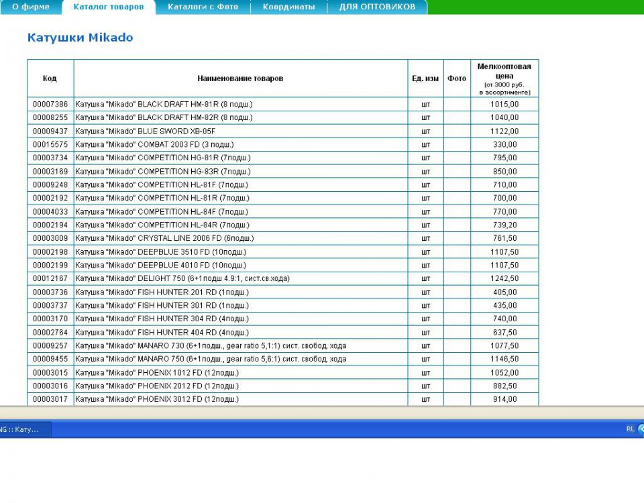644x503 pixels.
Task: Open the 'О фирме' tab
Action: pyautogui.click(x=31, y=7)
